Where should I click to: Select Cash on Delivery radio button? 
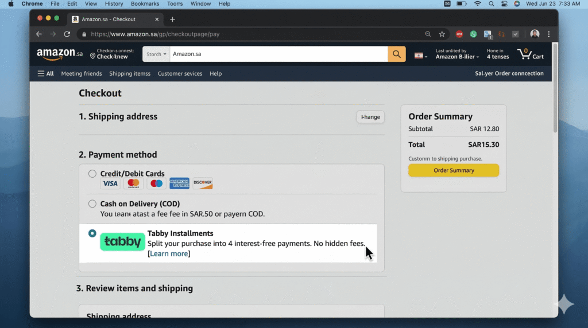coord(92,204)
